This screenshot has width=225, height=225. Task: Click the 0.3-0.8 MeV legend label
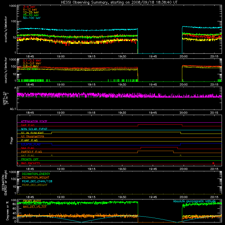pos(32,63)
